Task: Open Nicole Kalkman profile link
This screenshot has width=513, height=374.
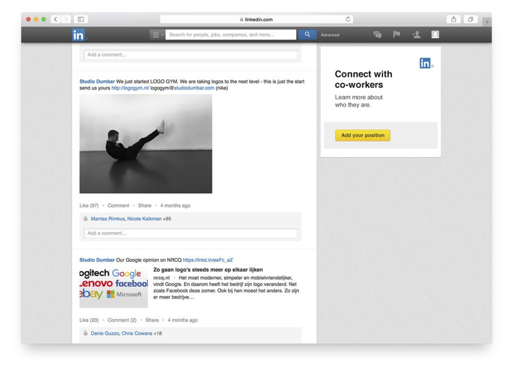Action: pos(144,219)
